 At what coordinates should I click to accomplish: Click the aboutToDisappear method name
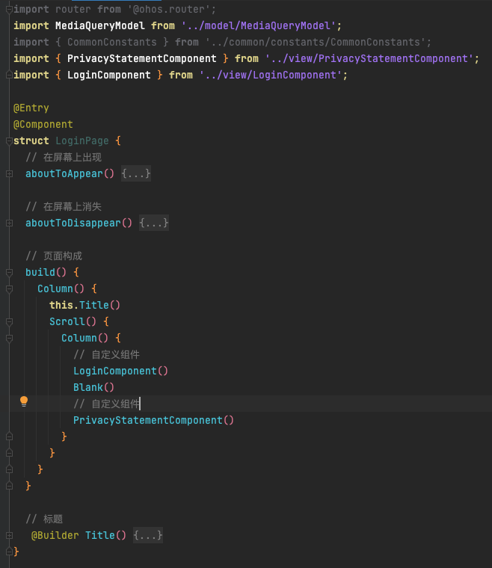point(73,223)
